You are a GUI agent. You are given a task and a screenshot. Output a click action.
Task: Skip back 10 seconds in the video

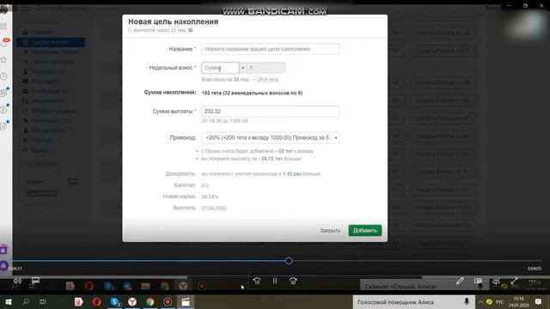257,281
